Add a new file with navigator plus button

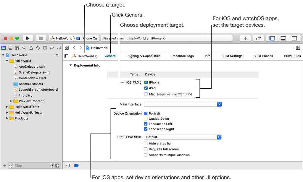(4, 165)
